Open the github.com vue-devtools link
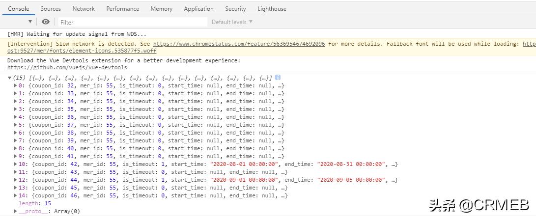Viewport: 536px width, 219px height. (x=67, y=68)
